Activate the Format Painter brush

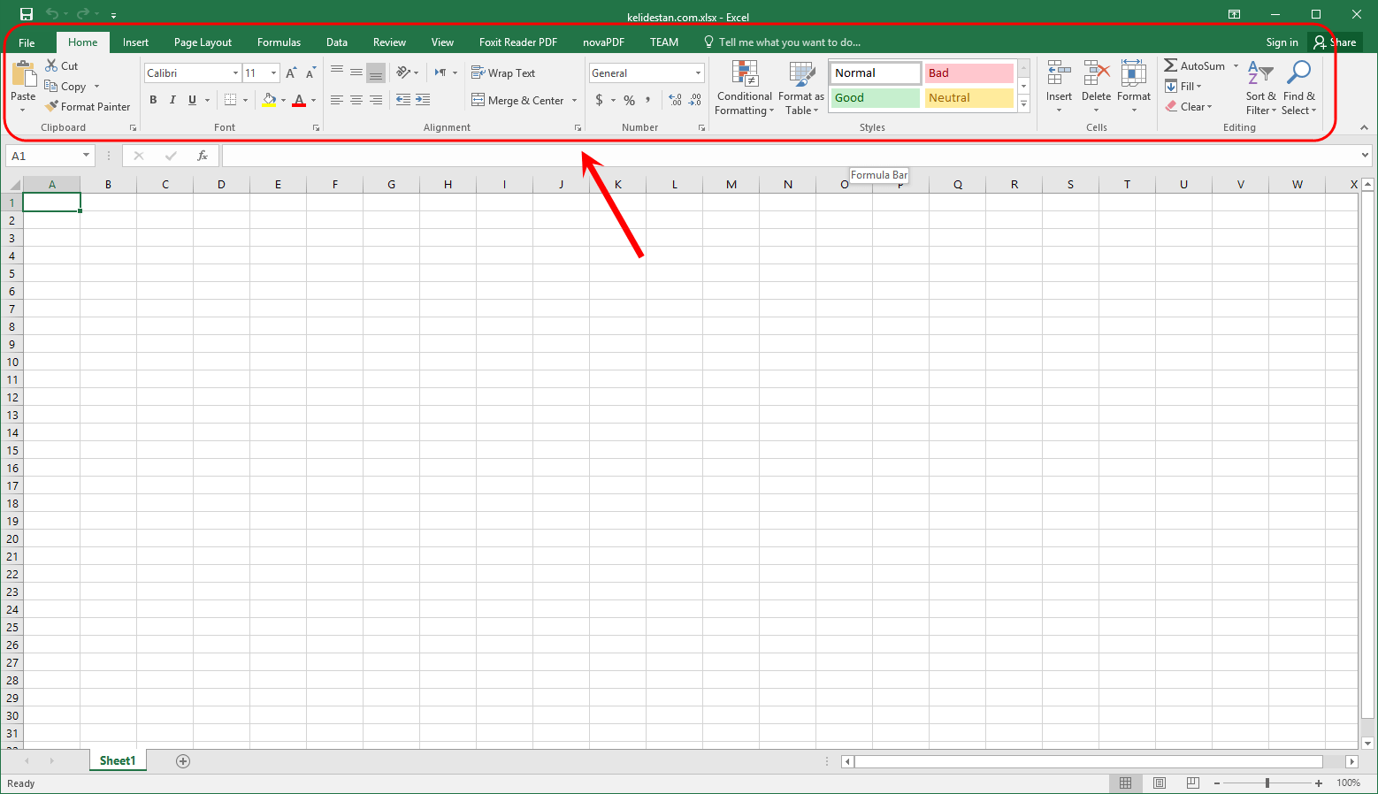(x=88, y=107)
